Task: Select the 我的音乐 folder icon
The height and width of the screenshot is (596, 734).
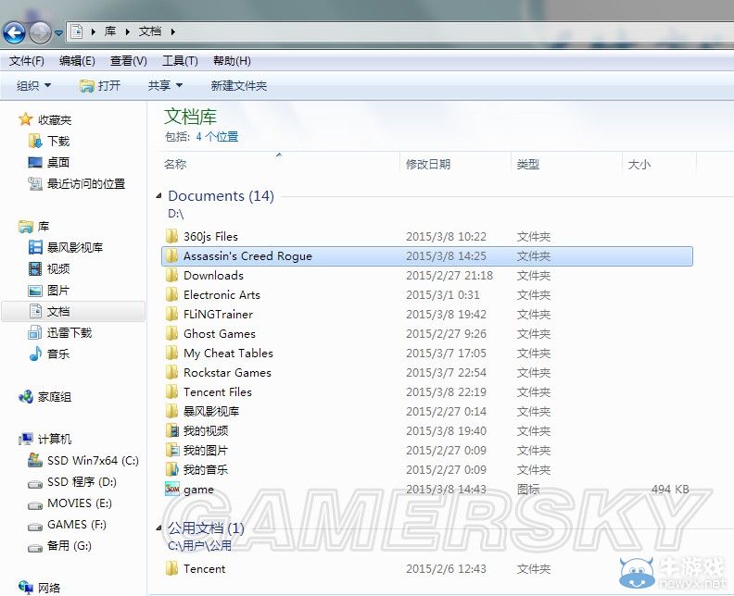Action: tap(171, 469)
